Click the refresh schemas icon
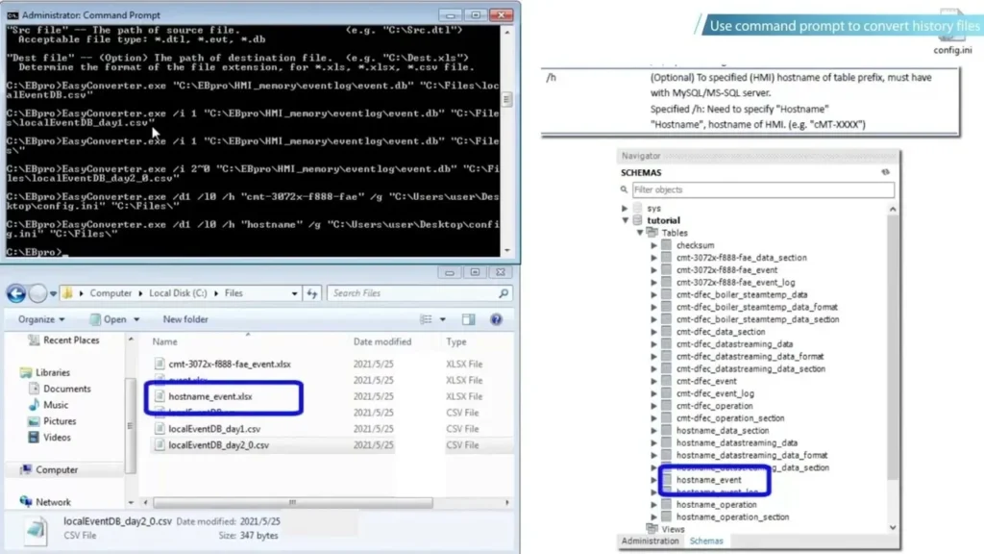This screenshot has width=984, height=554. coord(886,173)
